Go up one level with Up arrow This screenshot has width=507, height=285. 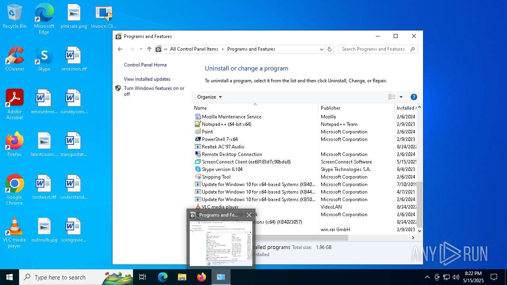[x=149, y=49]
